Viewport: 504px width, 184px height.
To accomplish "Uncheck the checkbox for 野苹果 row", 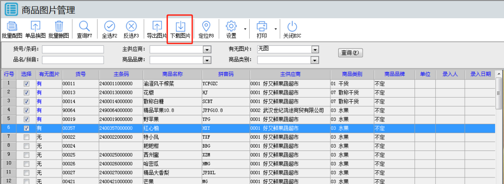I will (27, 120).
